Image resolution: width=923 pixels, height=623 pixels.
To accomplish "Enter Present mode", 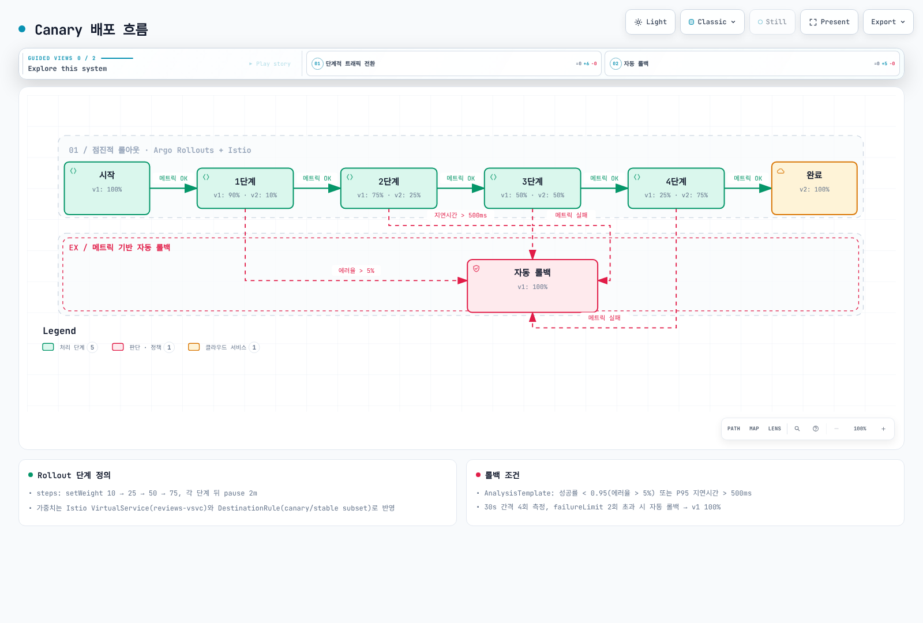I will pyautogui.click(x=829, y=22).
